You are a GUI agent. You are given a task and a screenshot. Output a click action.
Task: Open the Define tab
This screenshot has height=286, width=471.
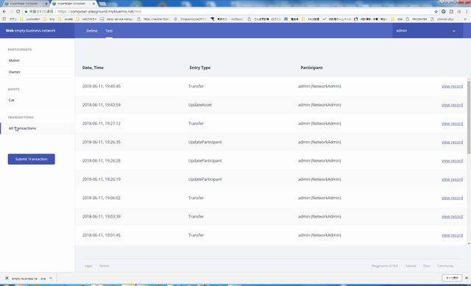(x=92, y=31)
